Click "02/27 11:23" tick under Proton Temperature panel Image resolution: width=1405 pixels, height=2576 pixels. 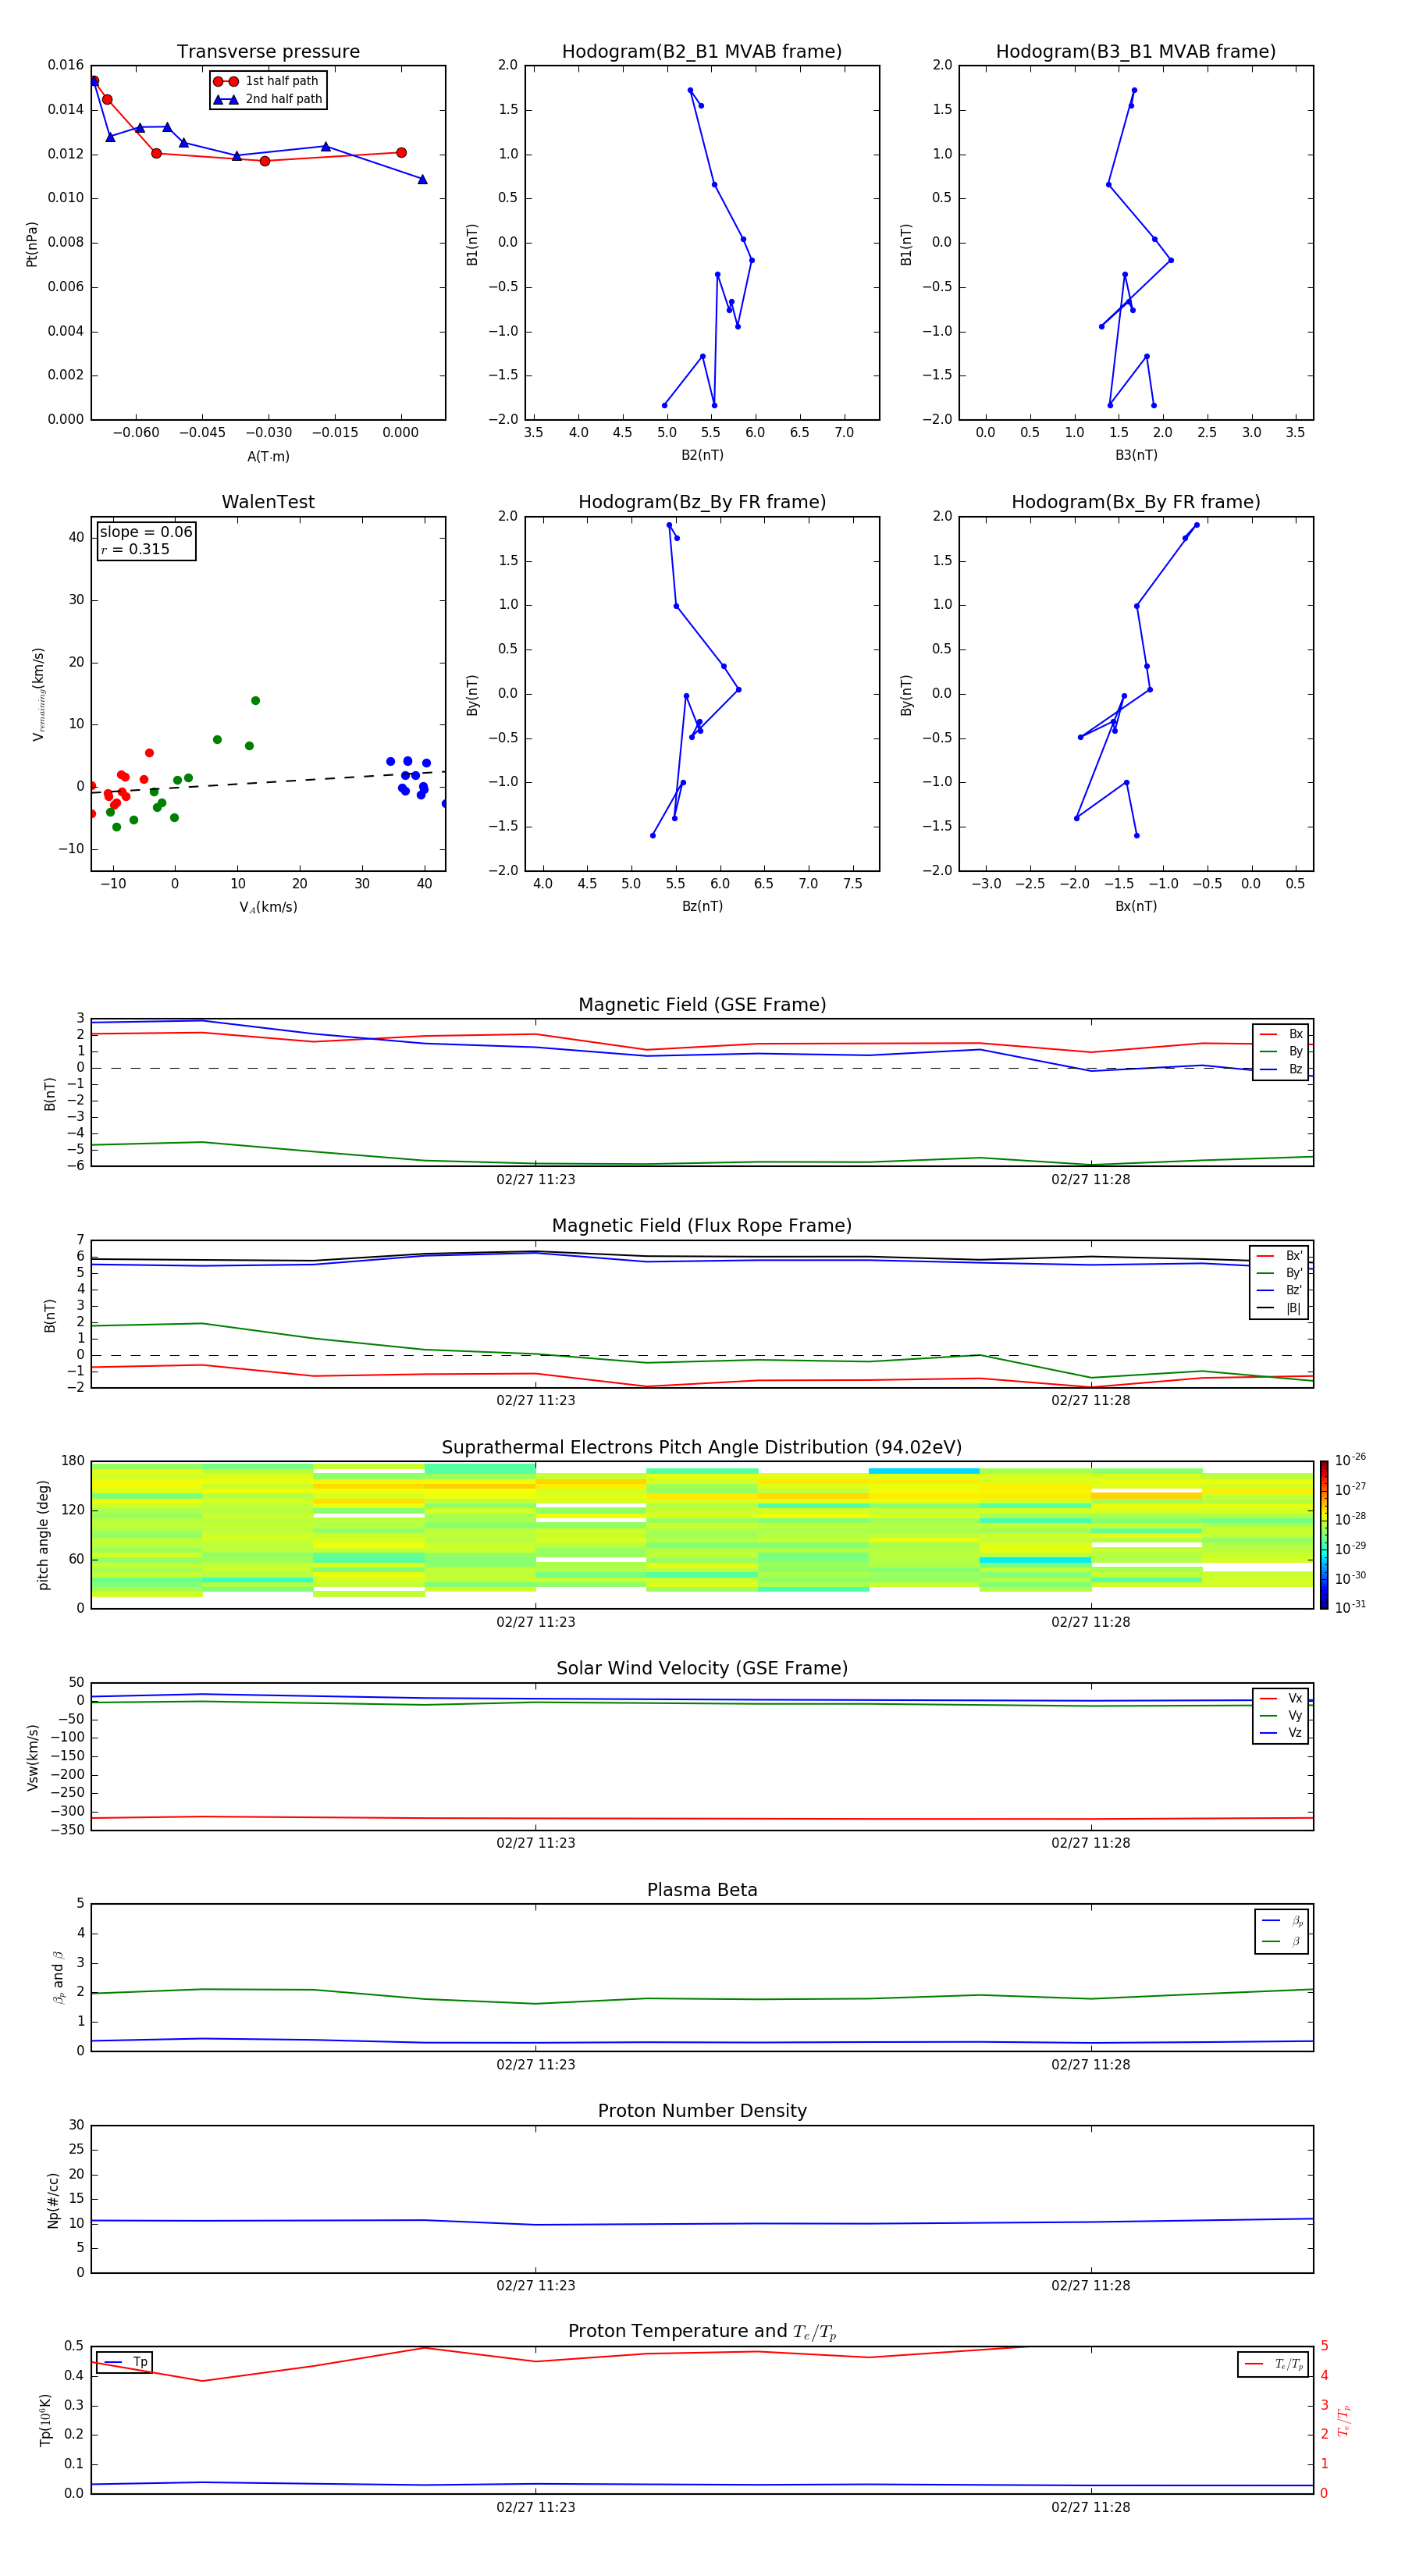coord(536,2507)
